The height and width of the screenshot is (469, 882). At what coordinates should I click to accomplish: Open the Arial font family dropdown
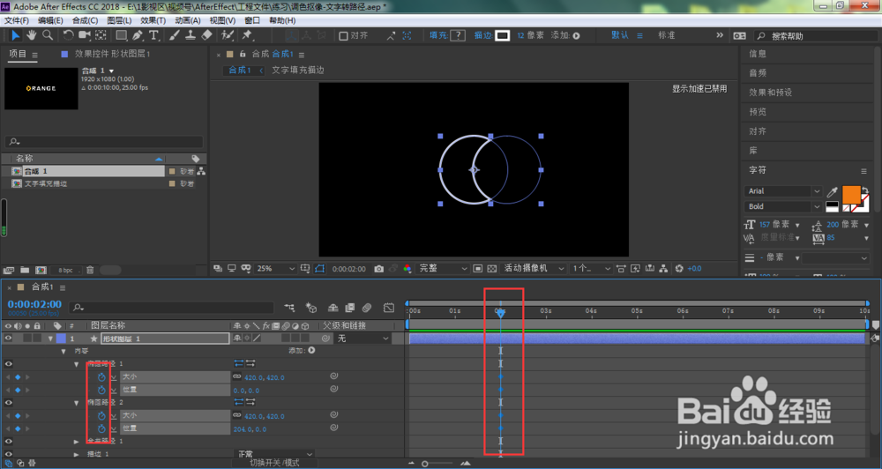[x=783, y=191]
